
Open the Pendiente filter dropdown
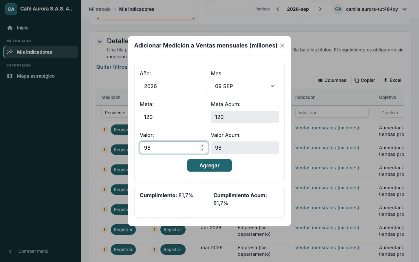coord(115,113)
